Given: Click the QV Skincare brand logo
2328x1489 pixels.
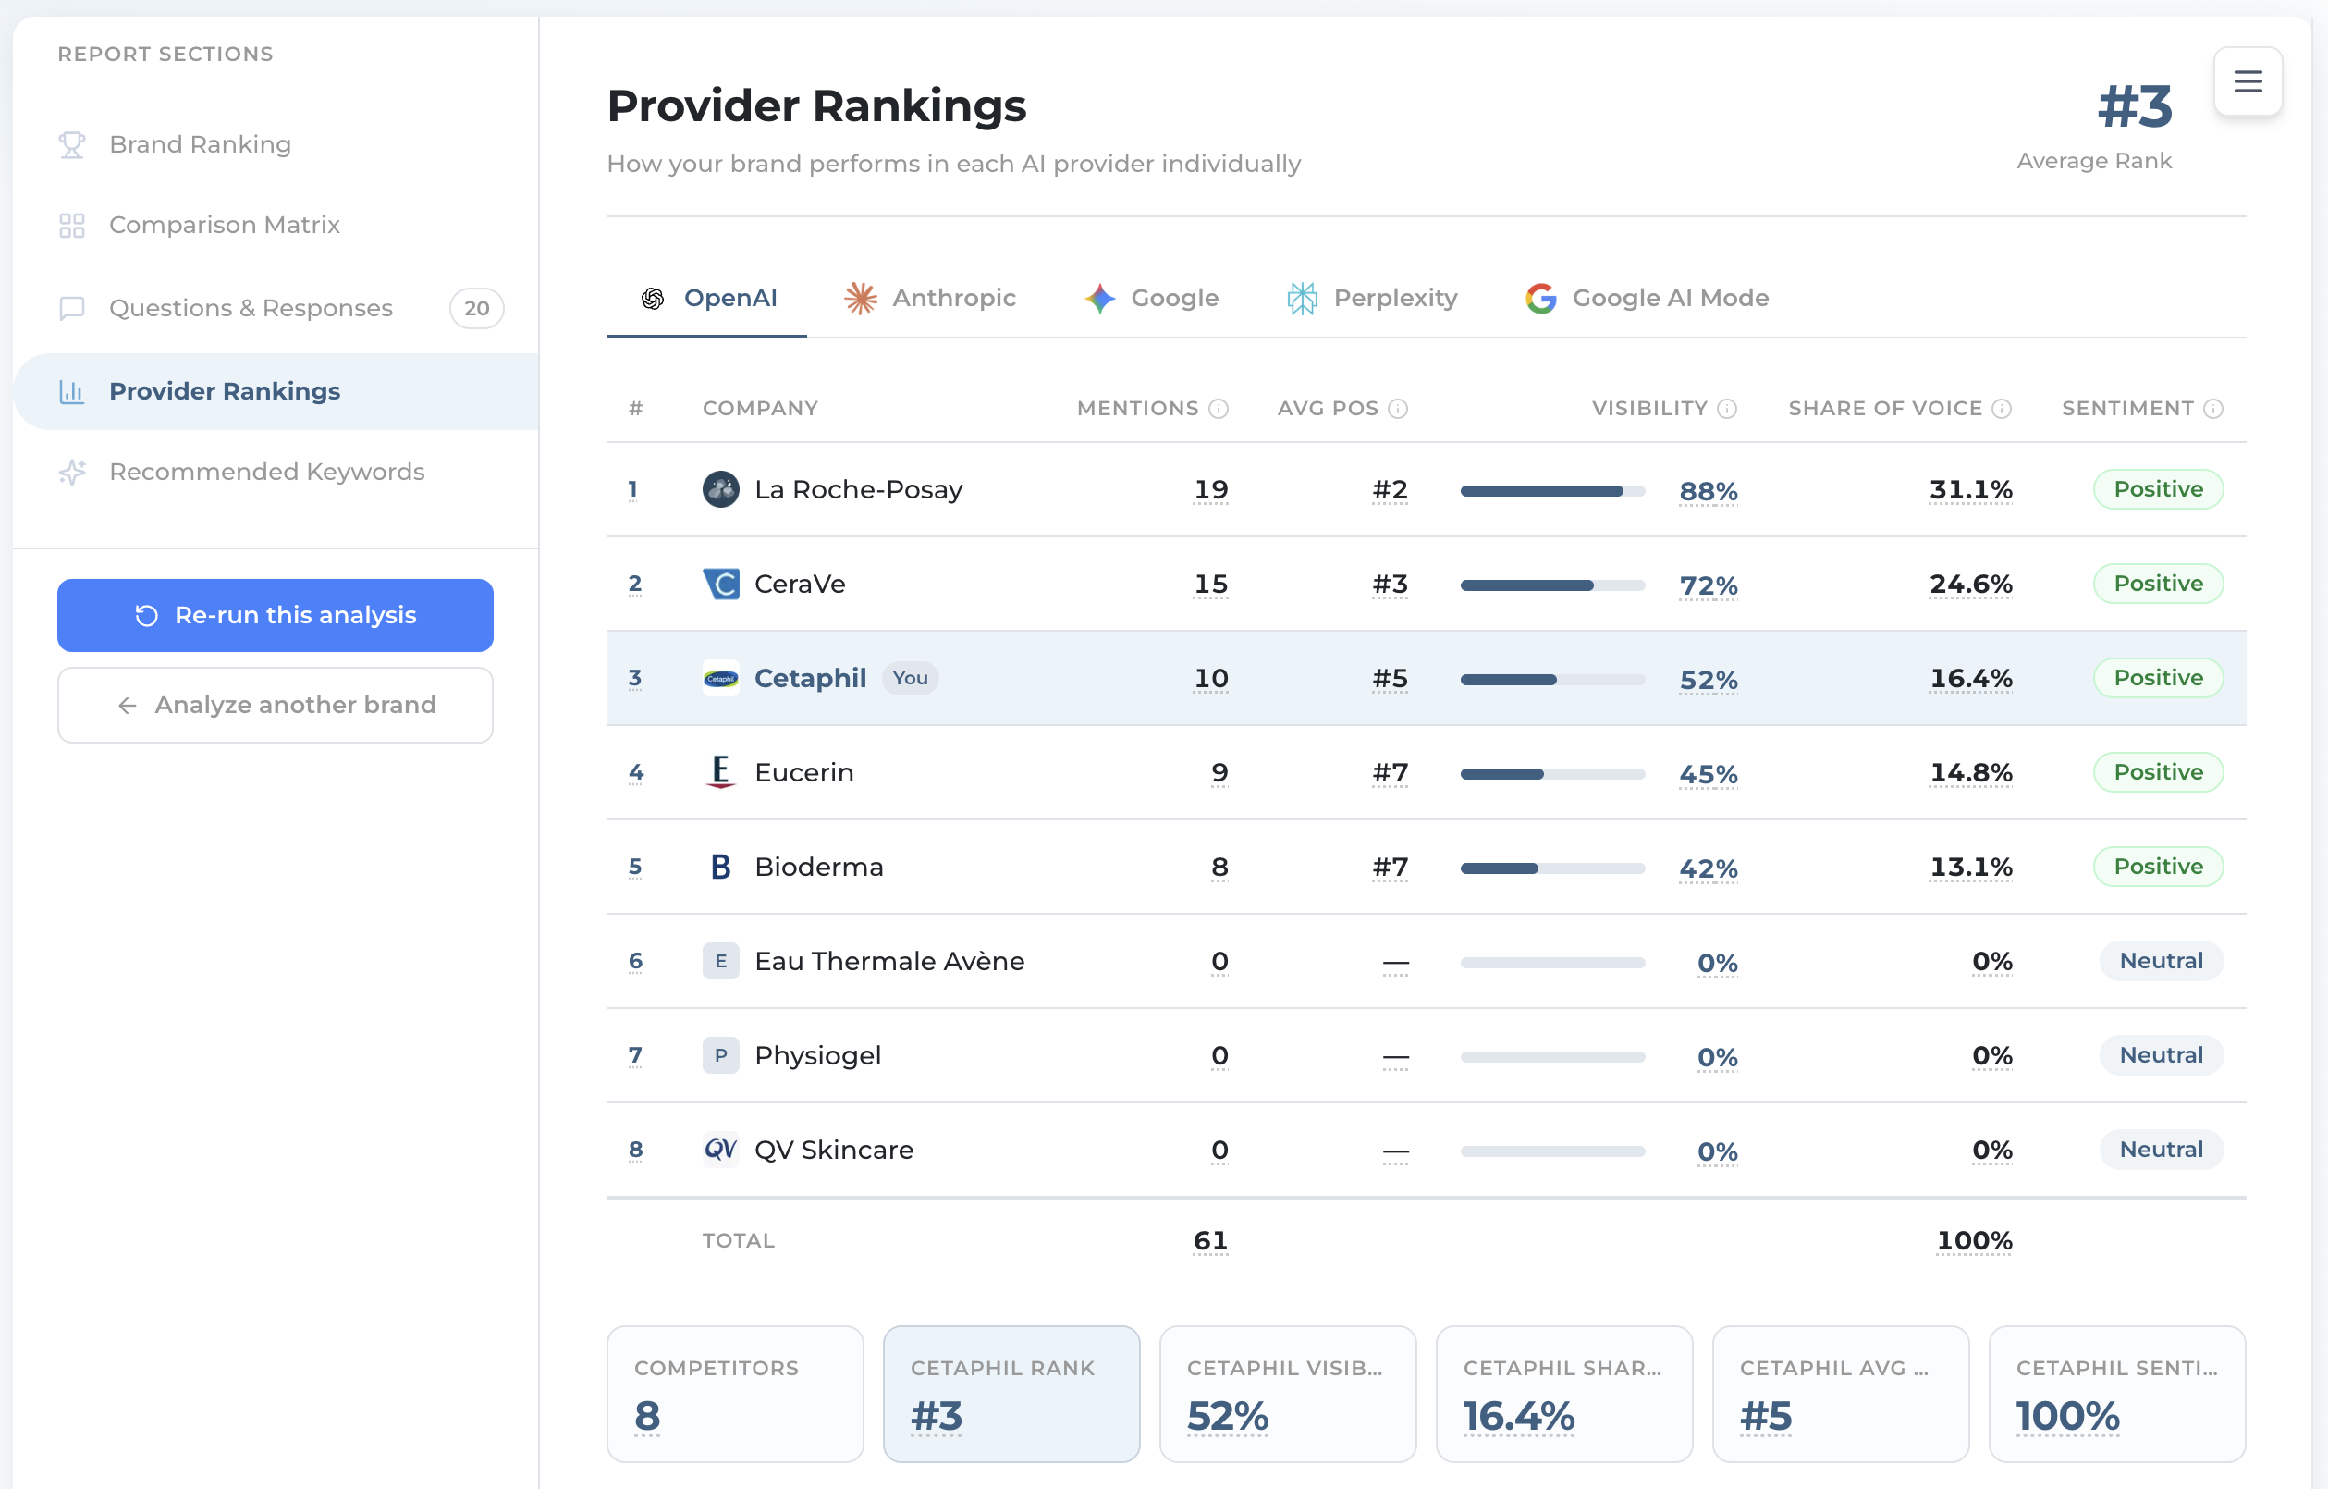Looking at the screenshot, I should (720, 1150).
